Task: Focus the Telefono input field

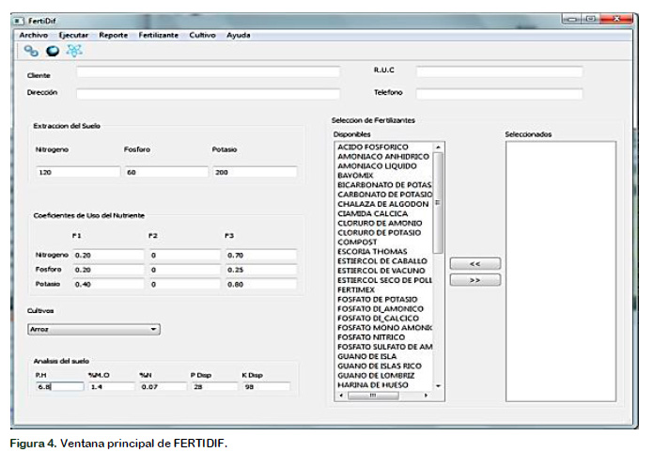Action: 499,93
